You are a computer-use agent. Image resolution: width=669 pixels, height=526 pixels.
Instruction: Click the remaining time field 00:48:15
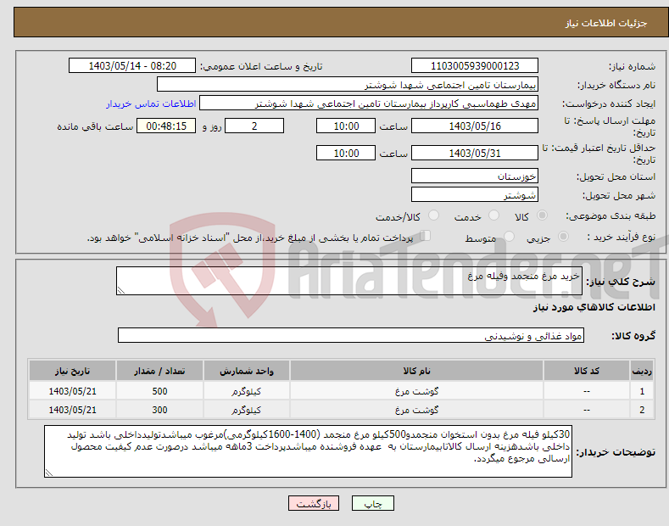(x=166, y=126)
